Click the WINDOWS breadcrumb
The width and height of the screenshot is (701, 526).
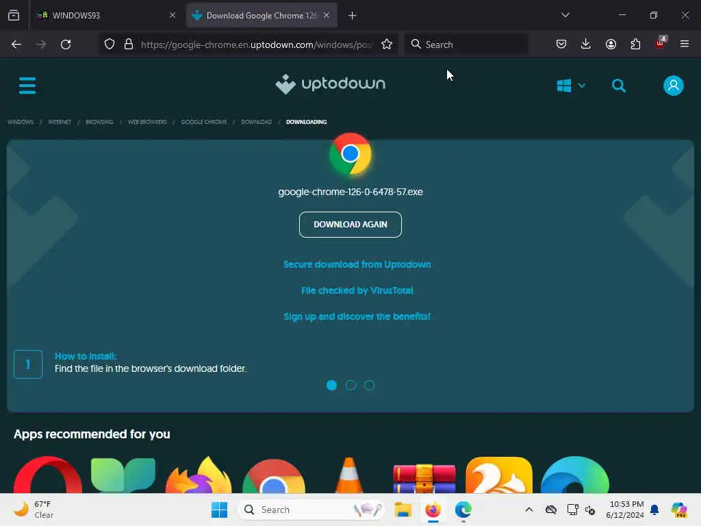(x=21, y=122)
